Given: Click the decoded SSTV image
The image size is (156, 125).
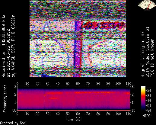Looking at the screenshot, I should point(78,39).
